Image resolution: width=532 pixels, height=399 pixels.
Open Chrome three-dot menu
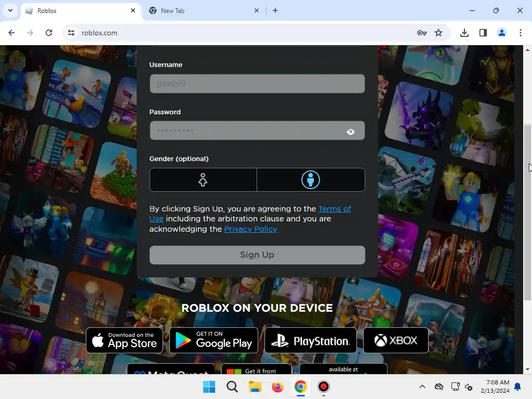coord(521,33)
